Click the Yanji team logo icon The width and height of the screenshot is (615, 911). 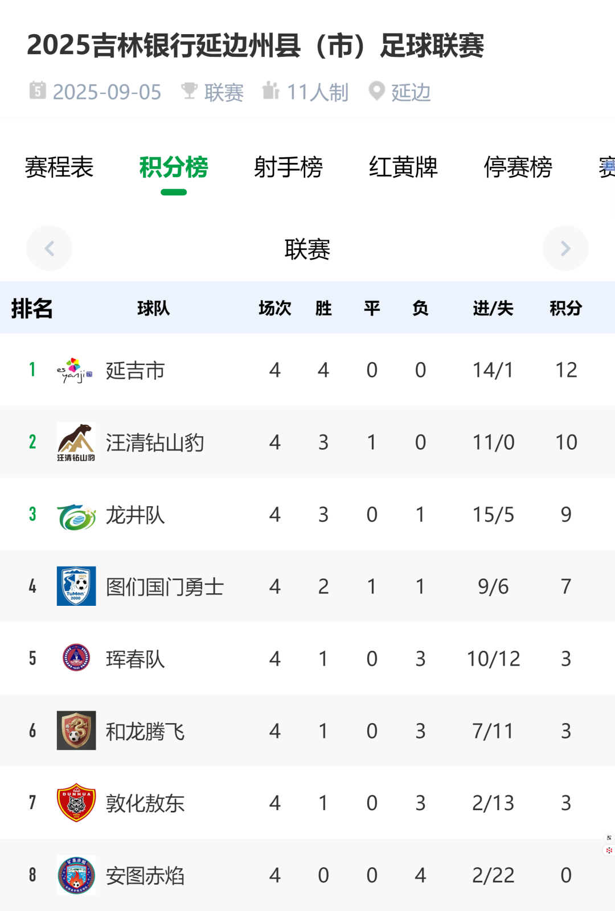pyautogui.click(x=75, y=370)
